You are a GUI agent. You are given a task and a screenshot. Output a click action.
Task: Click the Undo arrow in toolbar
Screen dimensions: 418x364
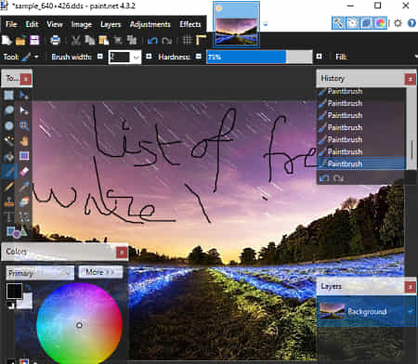(152, 41)
